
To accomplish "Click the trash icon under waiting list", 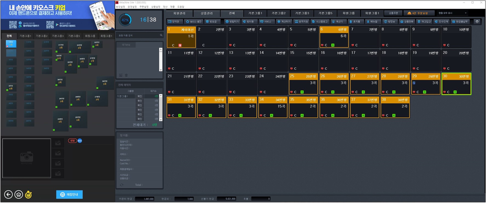I will click(x=126, y=75).
